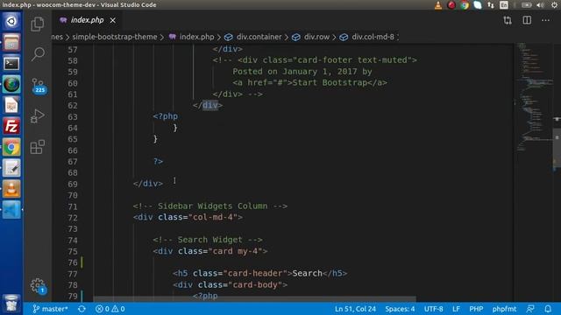Click the feedback icon in status bar

530,309
